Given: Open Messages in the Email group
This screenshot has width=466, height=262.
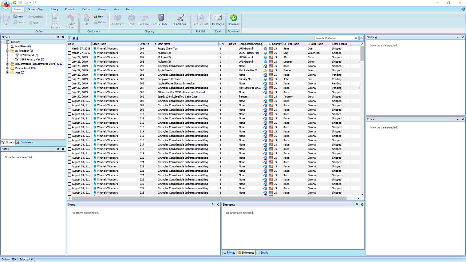Looking at the screenshot, I should click(218, 20).
